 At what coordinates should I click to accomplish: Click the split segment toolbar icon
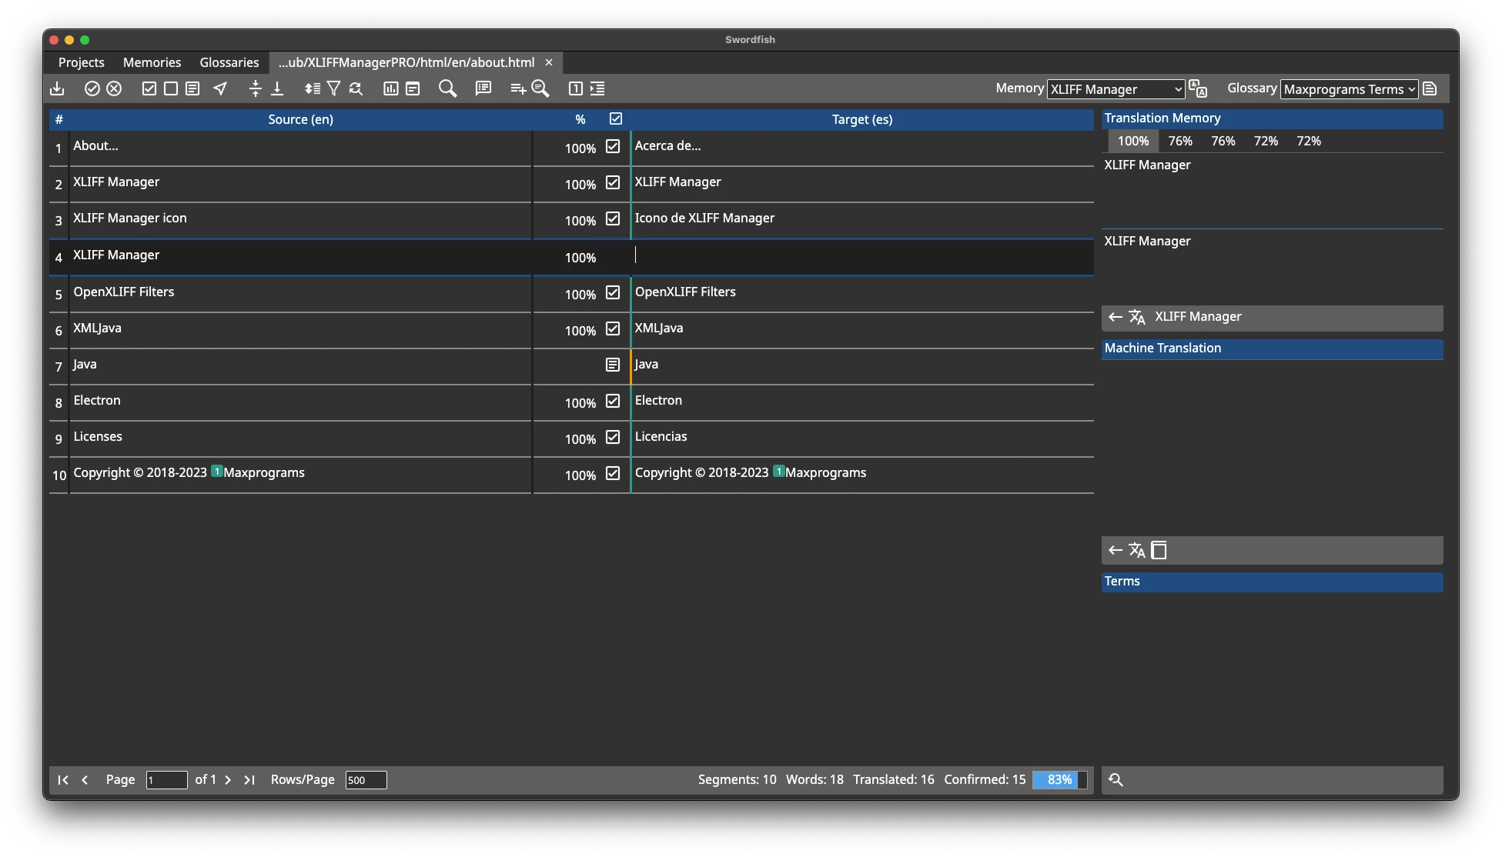click(256, 88)
